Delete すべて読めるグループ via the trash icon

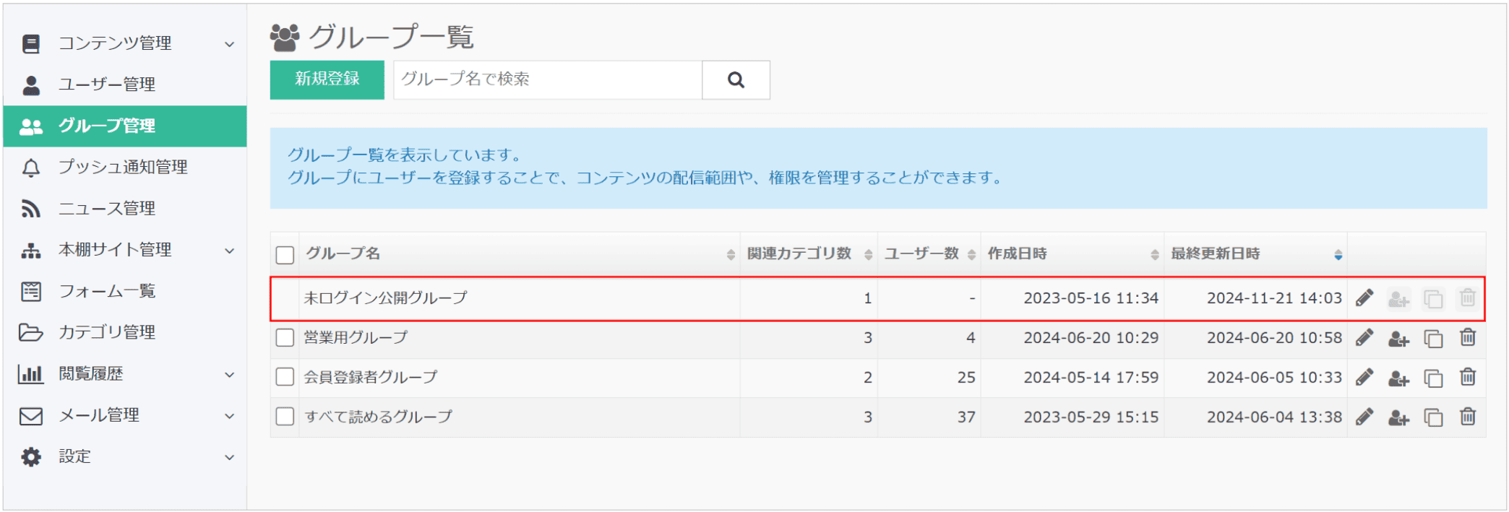pyautogui.click(x=1467, y=417)
